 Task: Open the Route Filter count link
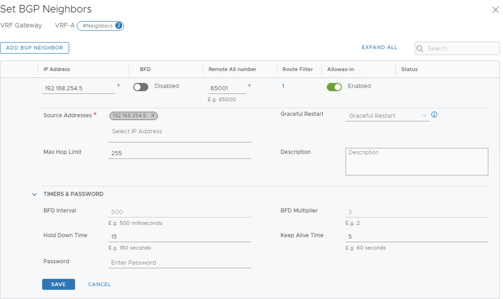click(x=283, y=86)
